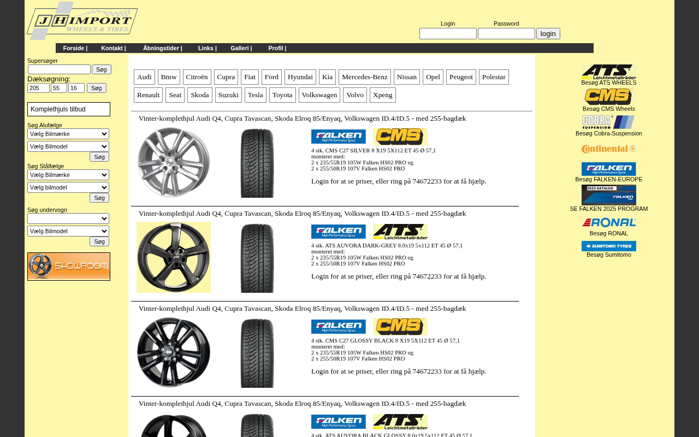Open the Cobra Suspension sidebar logo
Viewport: 699px width, 437px height.
click(x=609, y=122)
